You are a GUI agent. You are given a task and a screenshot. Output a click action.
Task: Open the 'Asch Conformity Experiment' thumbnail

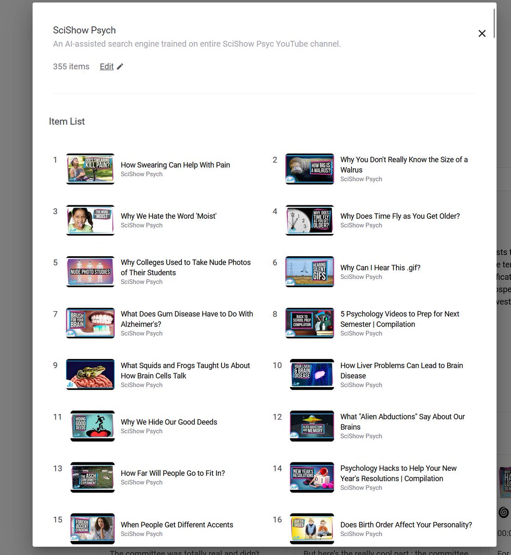click(92, 477)
